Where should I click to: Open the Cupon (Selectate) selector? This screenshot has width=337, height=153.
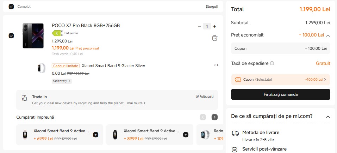pyautogui.click(x=280, y=80)
